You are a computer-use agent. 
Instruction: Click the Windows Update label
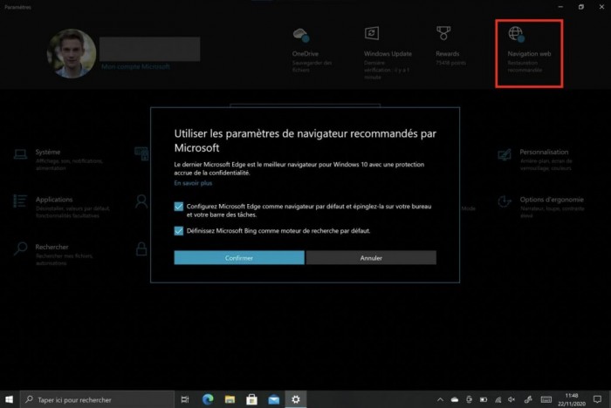tap(388, 54)
